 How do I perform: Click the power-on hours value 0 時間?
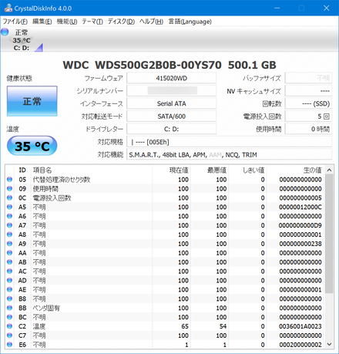pos(308,129)
